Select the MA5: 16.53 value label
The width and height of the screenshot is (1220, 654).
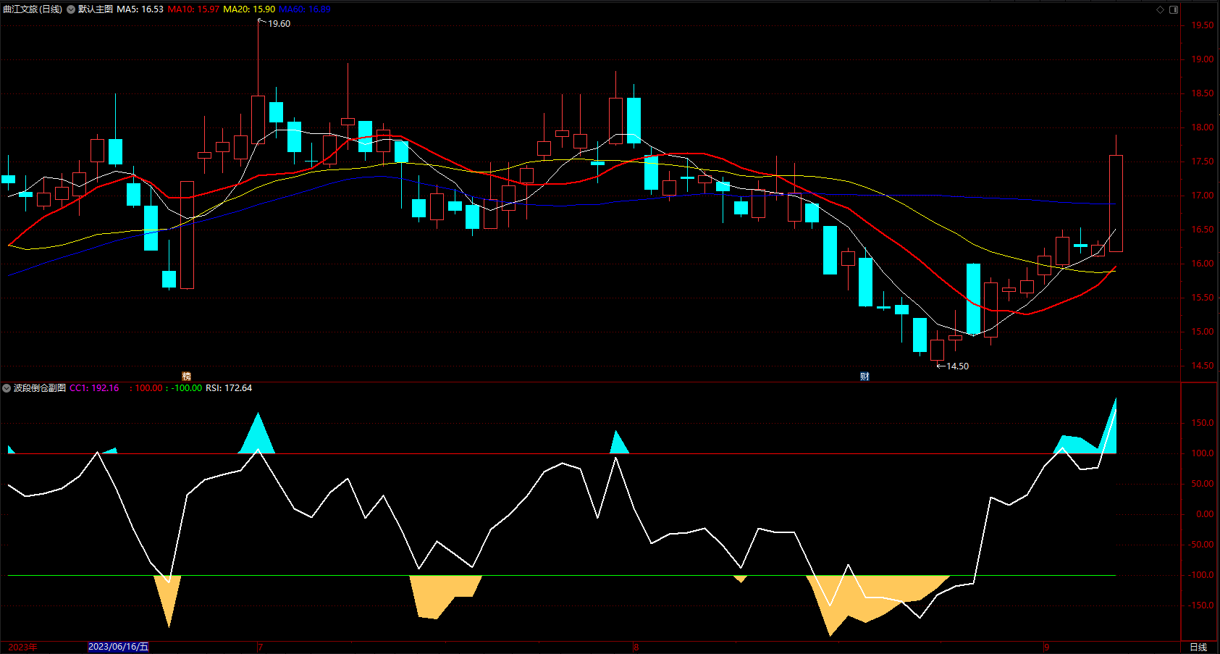pyautogui.click(x=140, y=9)
